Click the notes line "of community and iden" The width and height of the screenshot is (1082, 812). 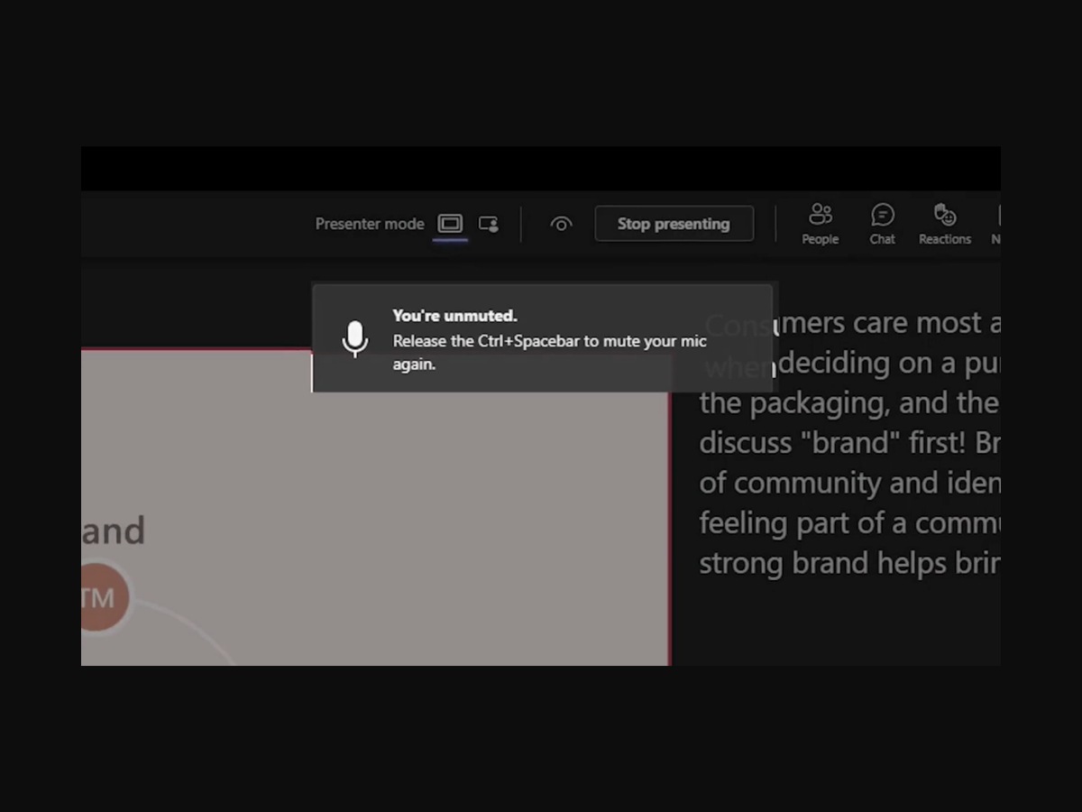(x=849, y=483)
